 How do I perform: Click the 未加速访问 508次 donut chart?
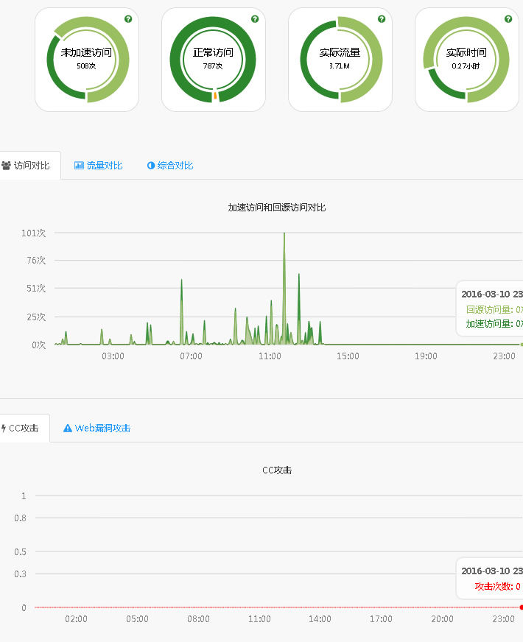tap(87, 60)
